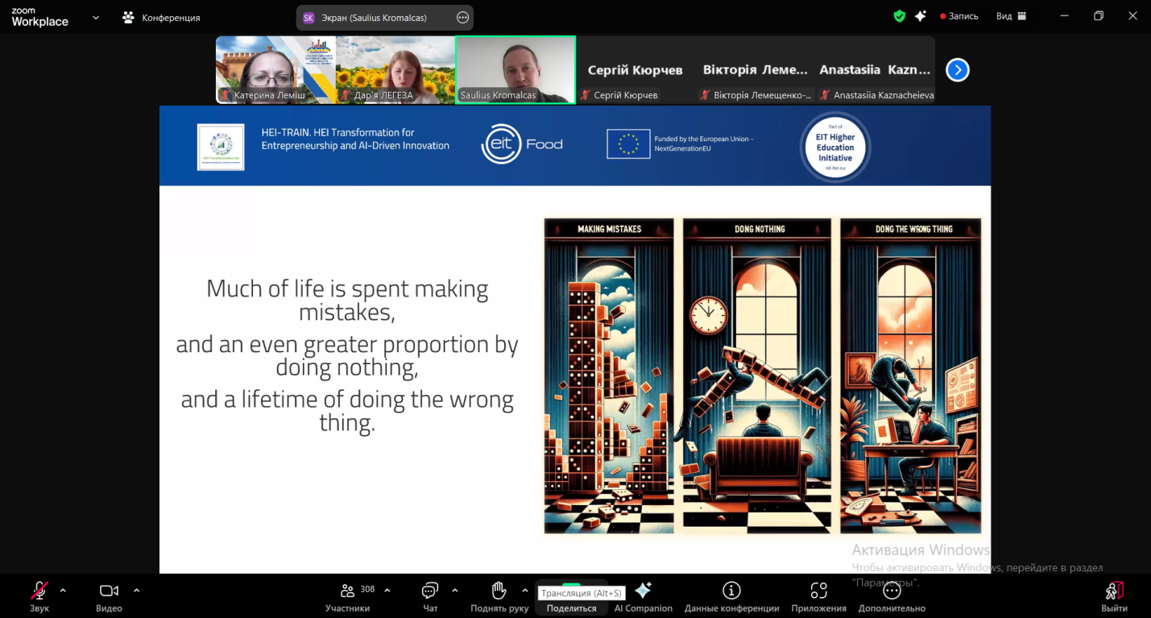
Task: Leave the meeting with Выйти button
Action: [1114, 596]
